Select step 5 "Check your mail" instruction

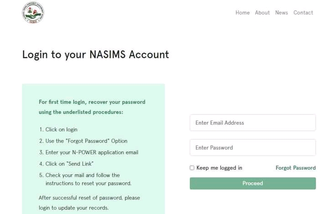click(85, 179)
